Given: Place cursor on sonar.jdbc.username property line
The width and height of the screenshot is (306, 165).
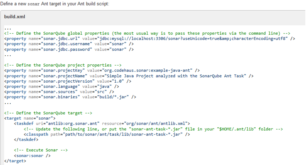Looking at the screenshot, I should (x=69, y=44).
